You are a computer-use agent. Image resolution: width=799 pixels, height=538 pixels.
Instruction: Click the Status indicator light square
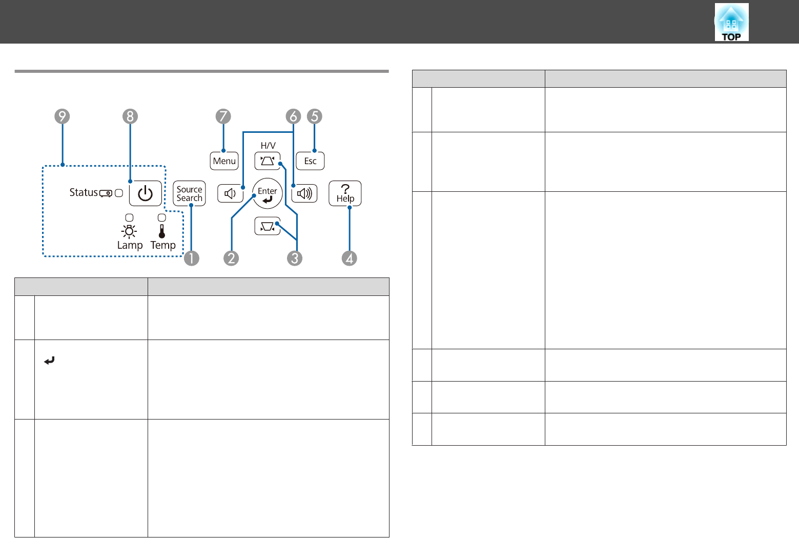[x=119, y=193]
